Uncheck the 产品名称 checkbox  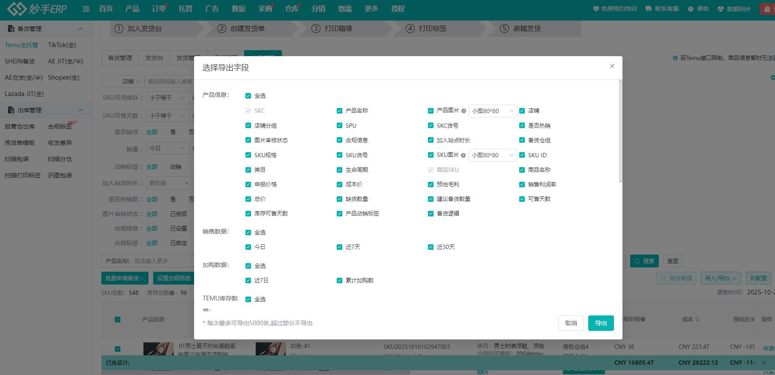[339, 111]
